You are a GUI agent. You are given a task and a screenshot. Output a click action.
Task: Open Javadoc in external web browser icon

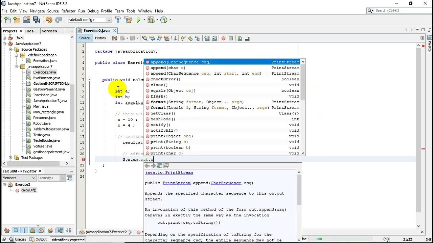pos(160,166)
